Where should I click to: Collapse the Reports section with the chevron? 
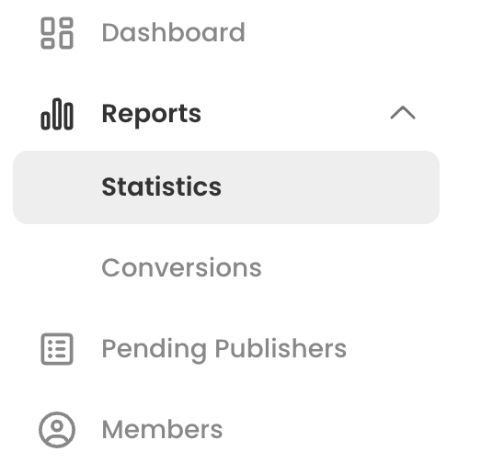(x=403, y=113)
